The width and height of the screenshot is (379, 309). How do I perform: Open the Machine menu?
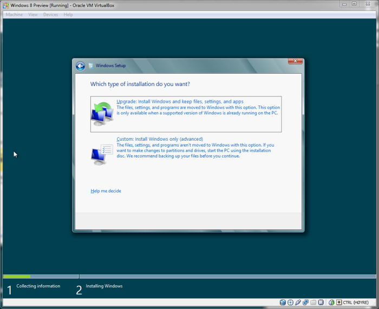pyautogui.click(x=14, y=15)
